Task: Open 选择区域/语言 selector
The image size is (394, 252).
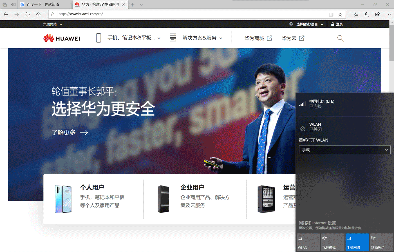Action: [x=310, y=24]
